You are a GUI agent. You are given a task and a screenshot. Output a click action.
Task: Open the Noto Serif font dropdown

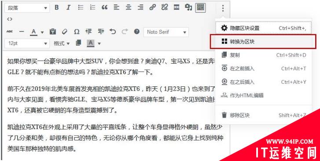166,32
